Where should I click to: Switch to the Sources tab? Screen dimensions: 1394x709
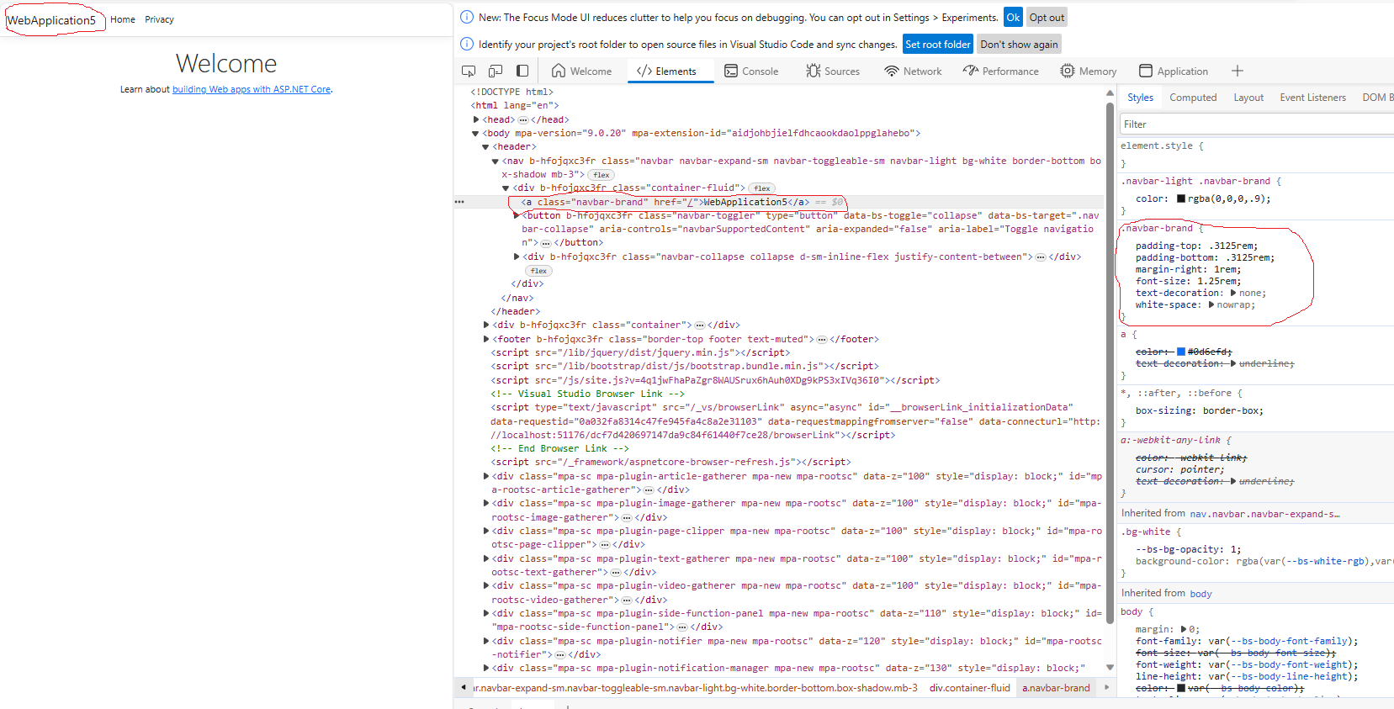tap(832, 71)
